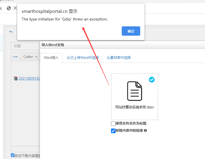Viewport: 205px width, 159px height.
Task: Open 从素材库中选择 tab
Action: (x=119, y=57)
